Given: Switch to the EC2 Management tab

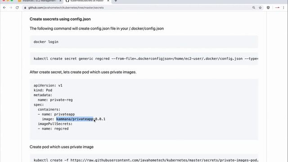Looking at the screenshot, I should 39,1.
